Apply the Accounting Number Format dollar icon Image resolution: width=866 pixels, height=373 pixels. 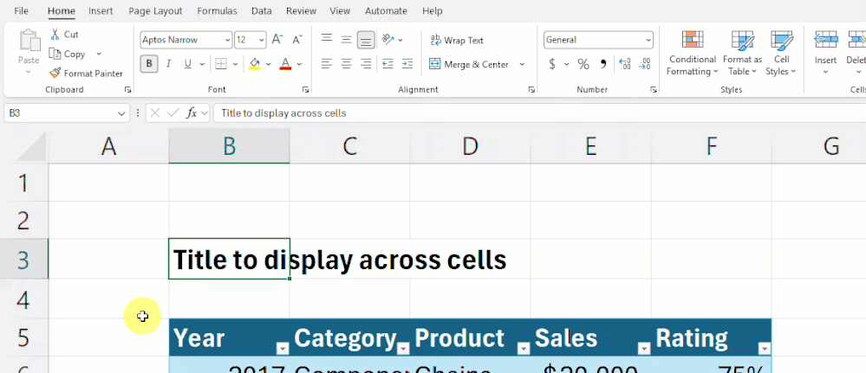click(x=551, y=64)
